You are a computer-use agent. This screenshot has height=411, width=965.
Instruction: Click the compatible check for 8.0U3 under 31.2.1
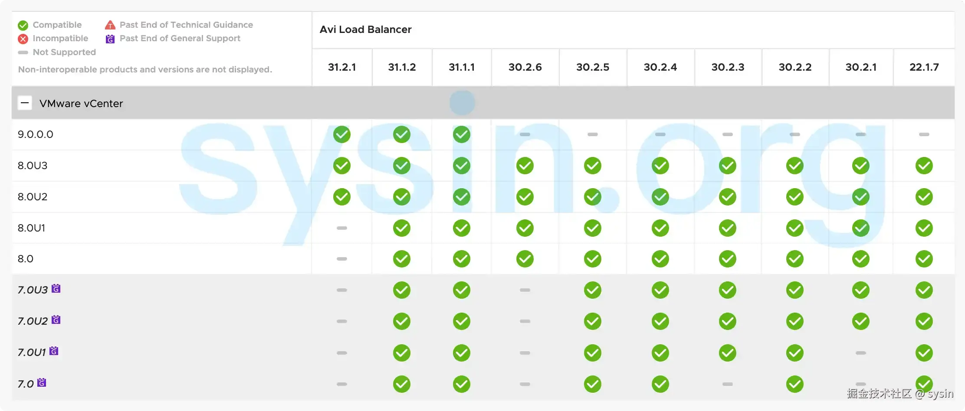pos(342,166)
